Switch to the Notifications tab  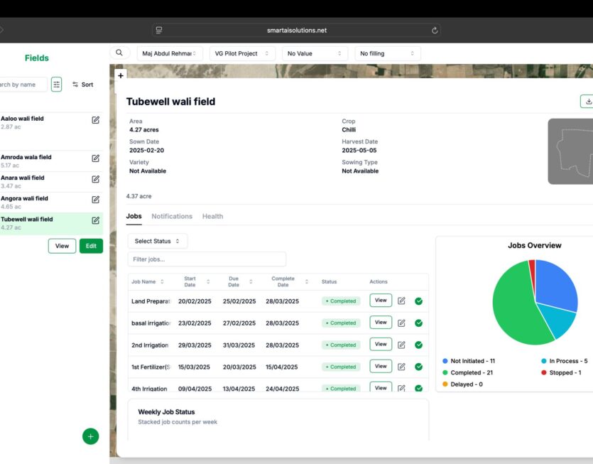(172, 216)
